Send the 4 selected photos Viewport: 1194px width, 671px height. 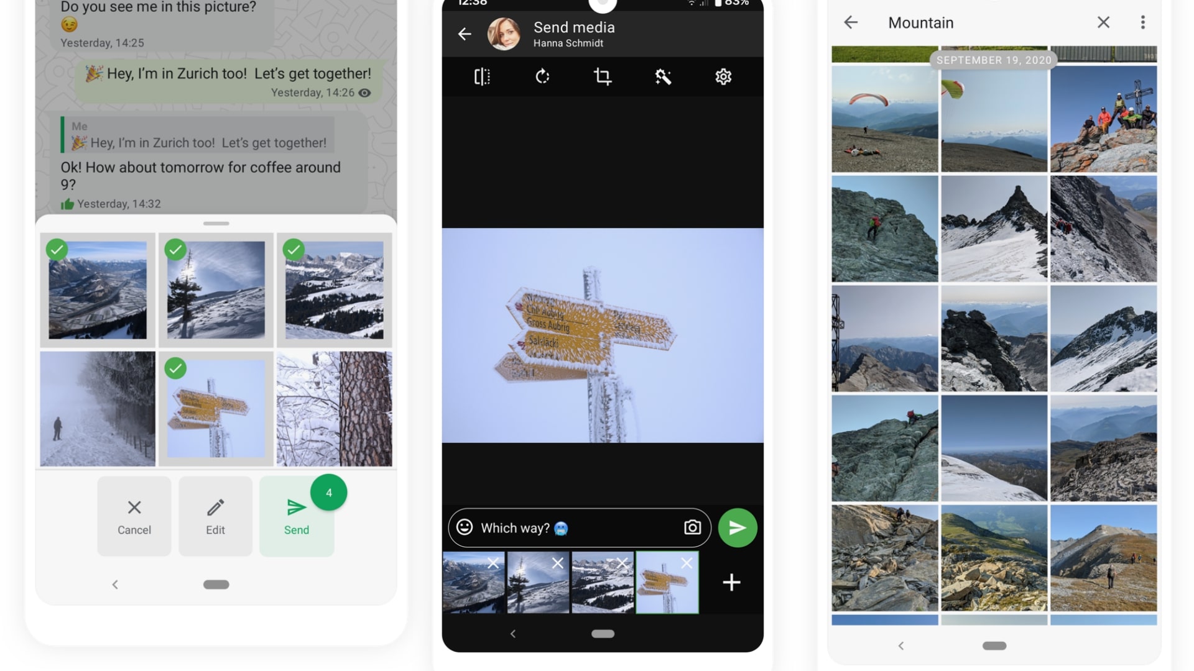click(x=297, y=516)
